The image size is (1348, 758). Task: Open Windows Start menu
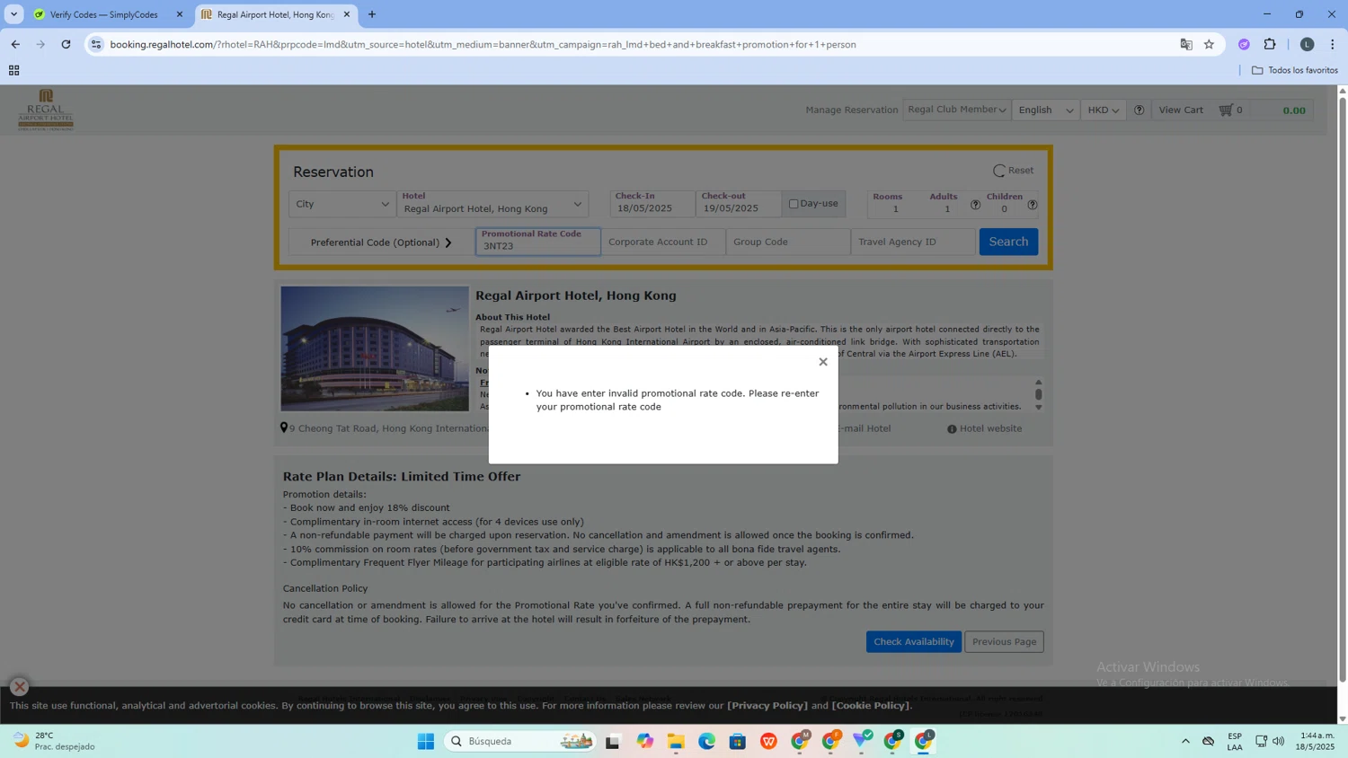[426, 741]
